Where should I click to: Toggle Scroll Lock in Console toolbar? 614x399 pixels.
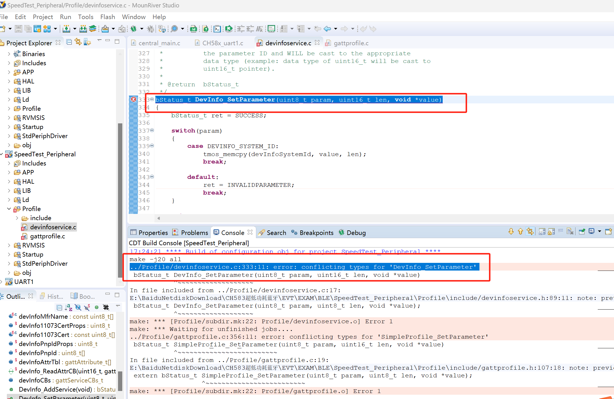tap(551, 232)
